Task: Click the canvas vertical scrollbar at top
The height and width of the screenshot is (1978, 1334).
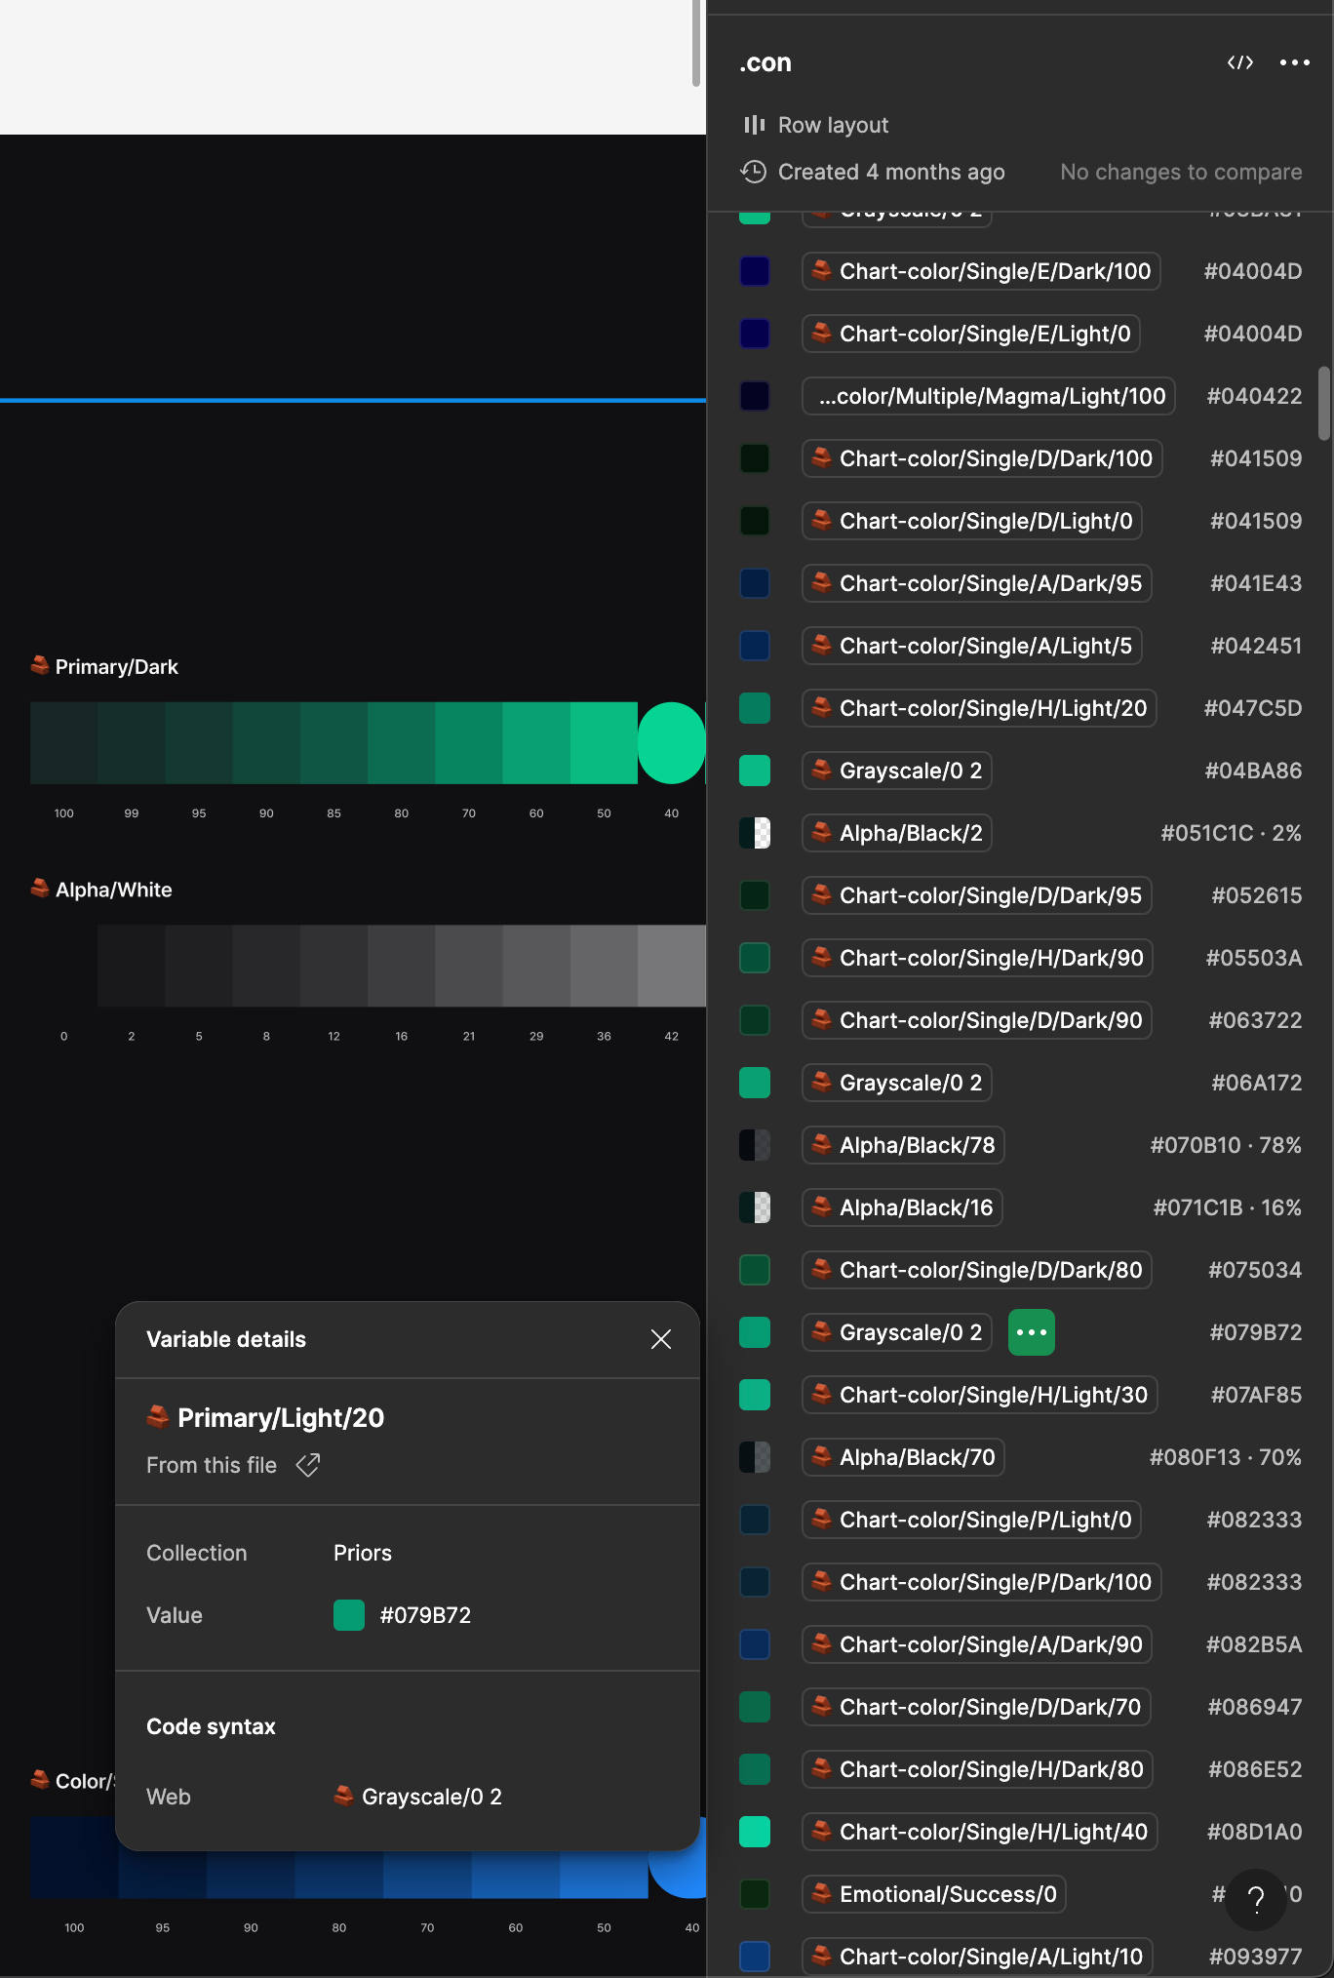Action: 696,43
